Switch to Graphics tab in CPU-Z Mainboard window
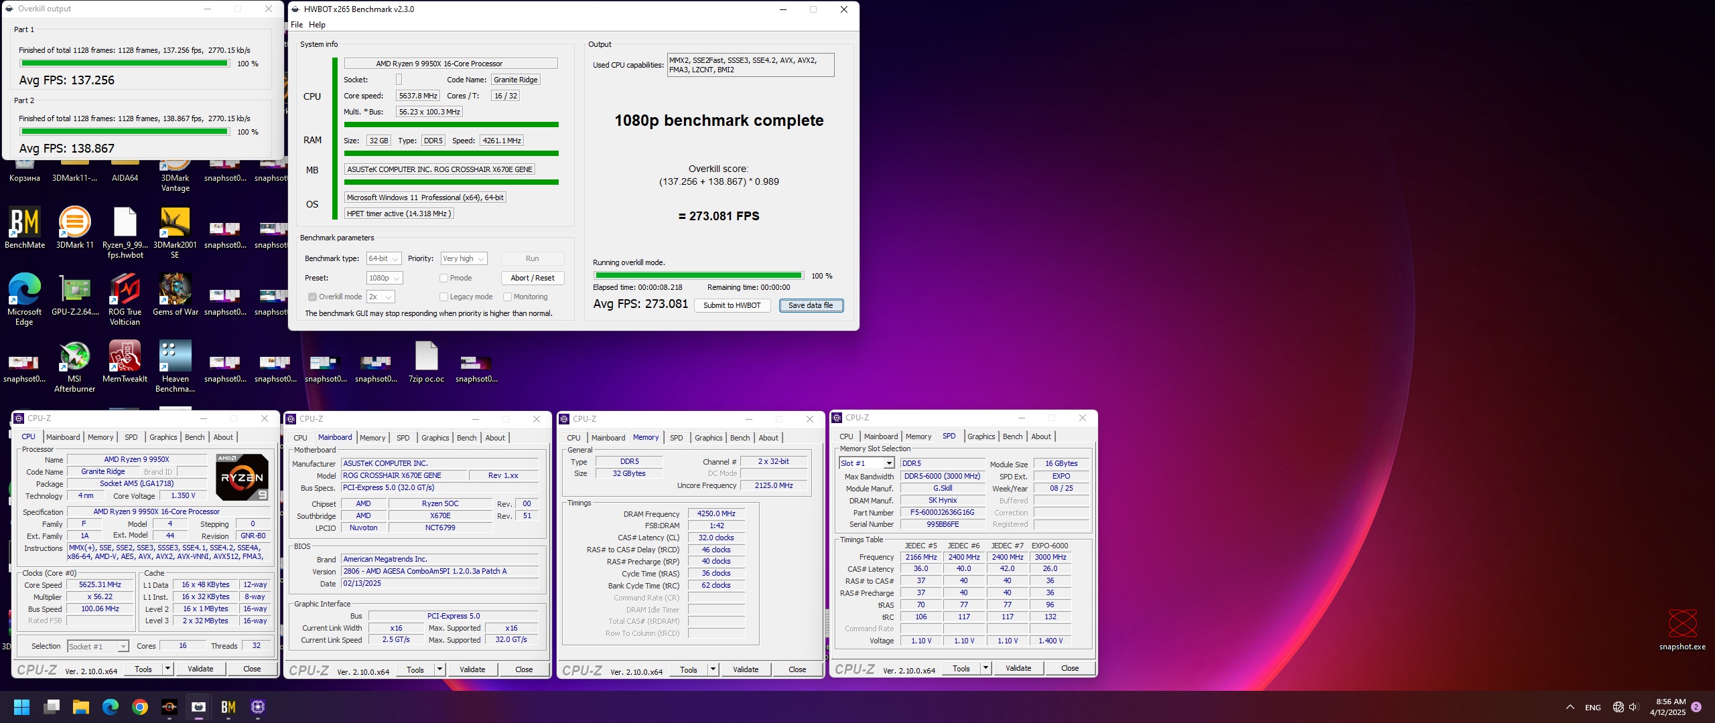 [435, 438]
